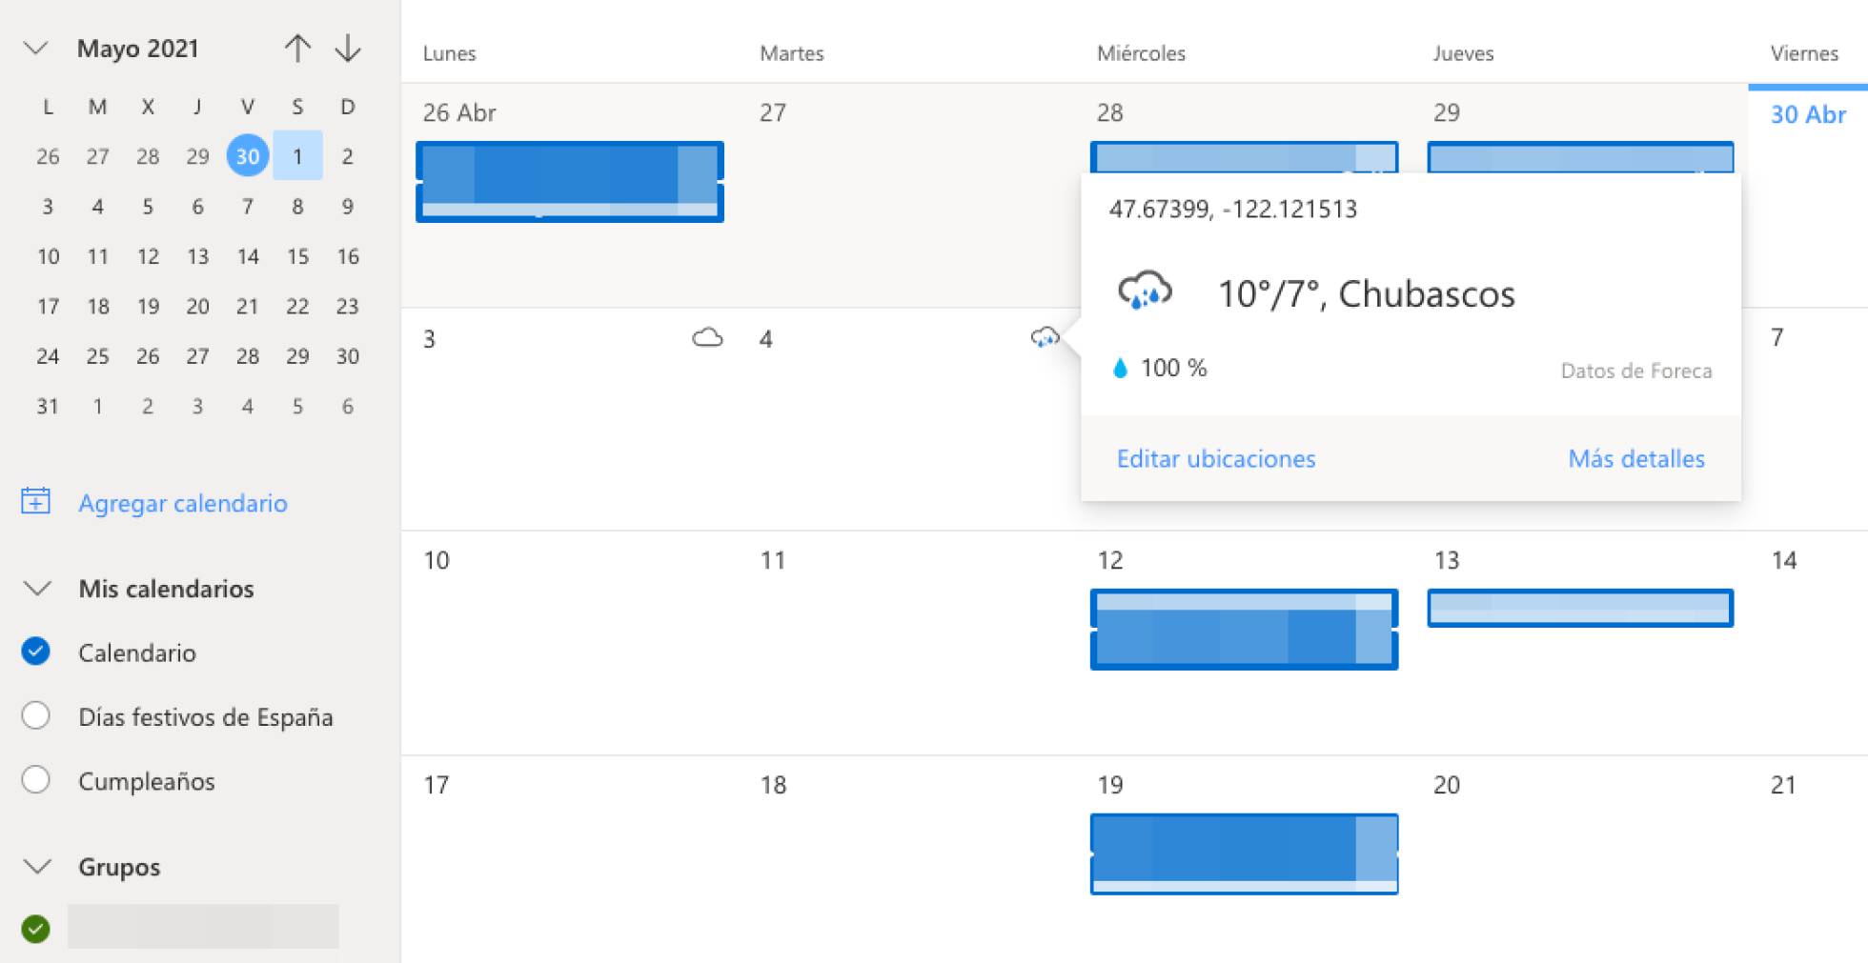Image resolution: width=1868 pixels, height=963 pixels.
Task: Click the cloudy weather icon on day 3
Action: tap(707, 338)
